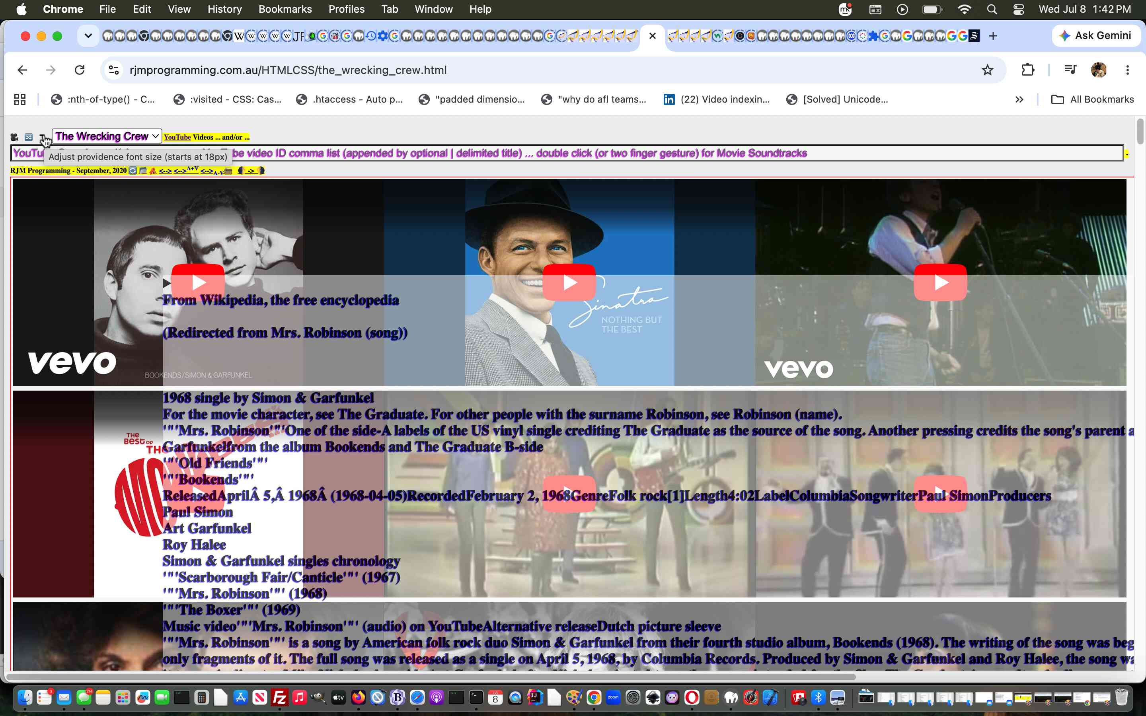Click the YouTube video ID list input field
The height and width of the screenshot is (716, 1146).
click(x=567, y=153)
